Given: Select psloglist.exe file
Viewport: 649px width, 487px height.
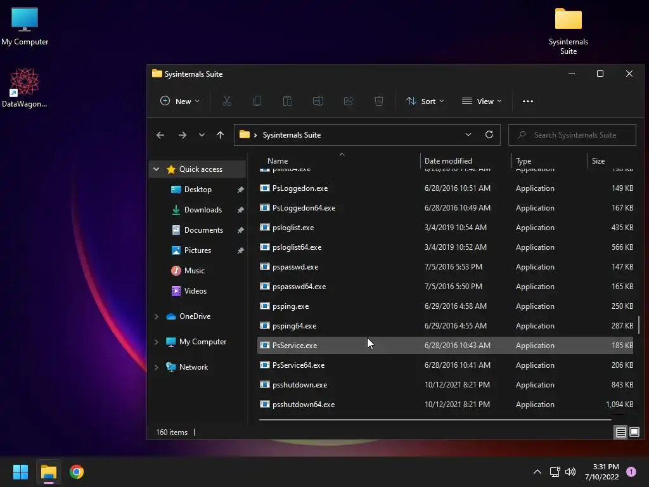Looking at the screenshot, I should 446,228.
